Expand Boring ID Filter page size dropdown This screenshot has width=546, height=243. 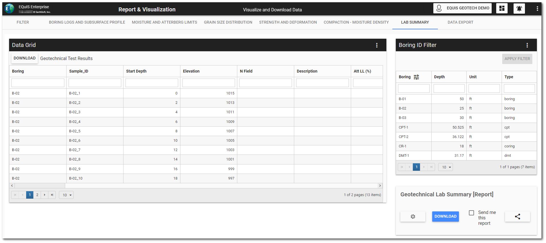[446, 167]
